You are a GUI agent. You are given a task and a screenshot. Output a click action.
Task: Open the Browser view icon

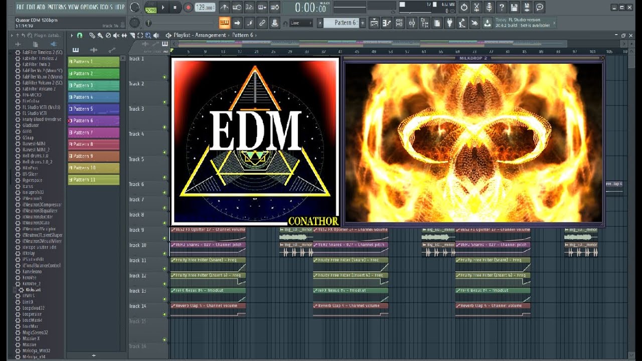click(x=424, y=23)
